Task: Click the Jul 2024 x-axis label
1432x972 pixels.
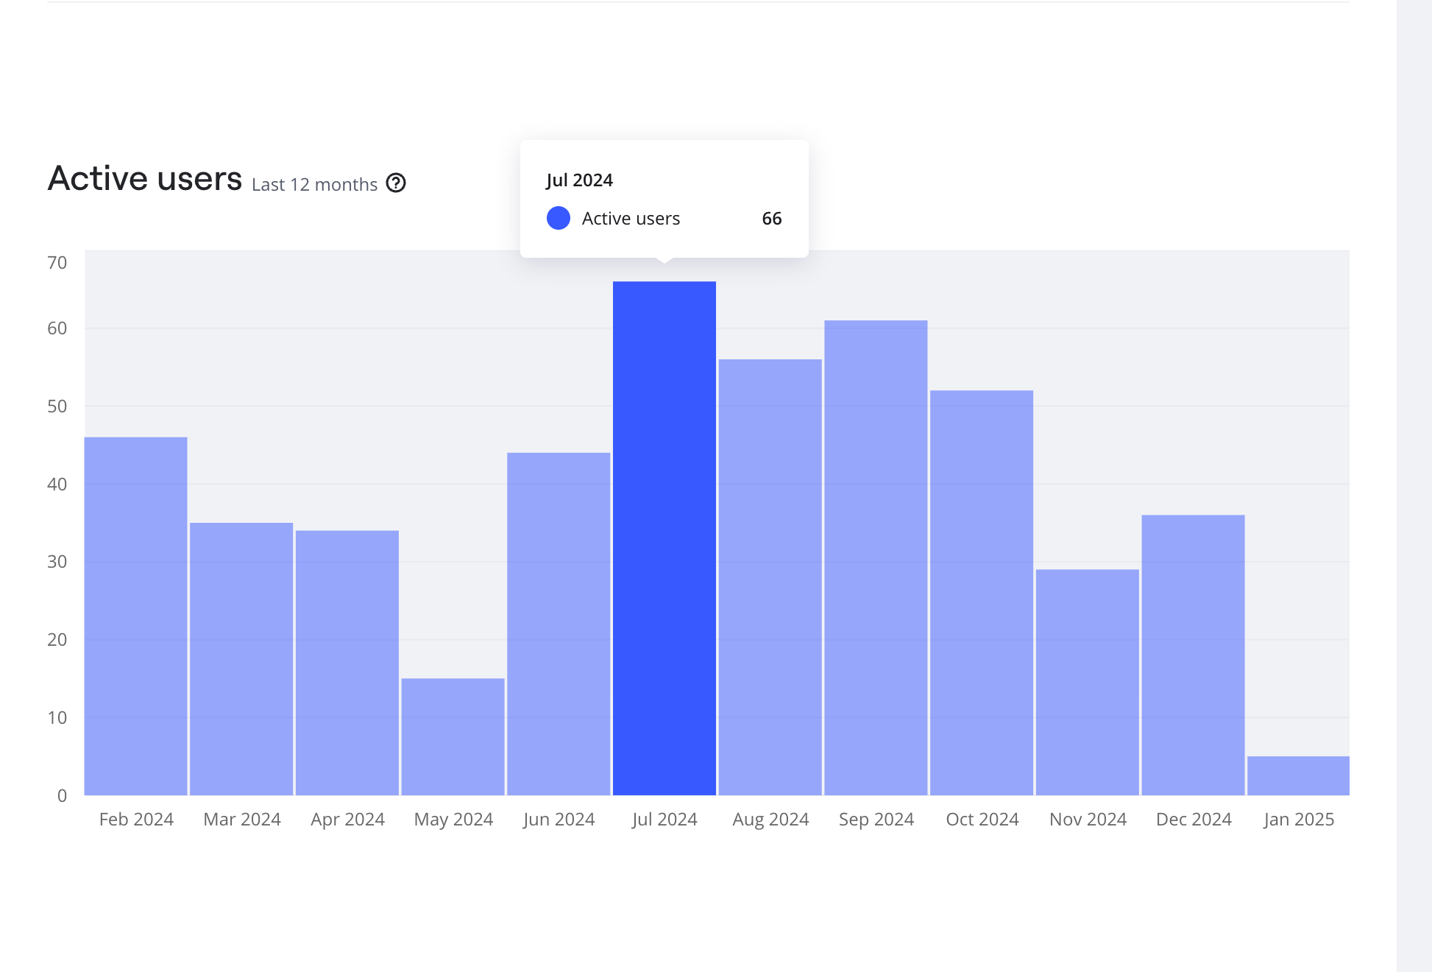Action: coord(664,819)
